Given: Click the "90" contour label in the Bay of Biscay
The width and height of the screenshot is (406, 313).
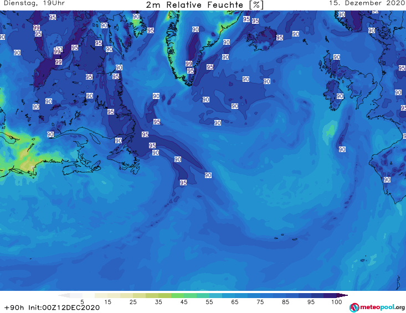Looking at the screenshot, I should pyautogui.click(x=342, y=149).
